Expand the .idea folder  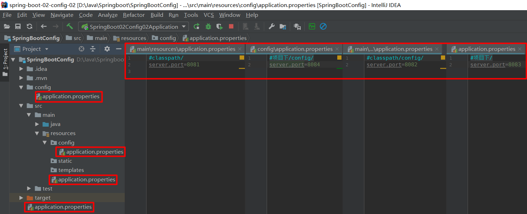coord(21,69)
